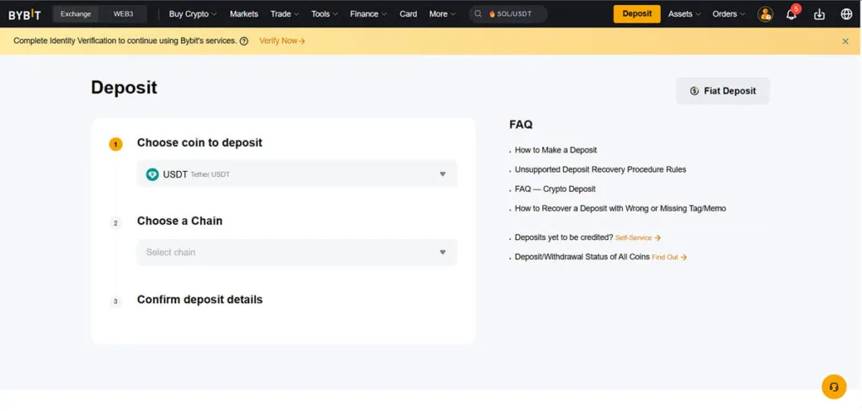
Task: Expand the More menu
Action: coord(443,14)
